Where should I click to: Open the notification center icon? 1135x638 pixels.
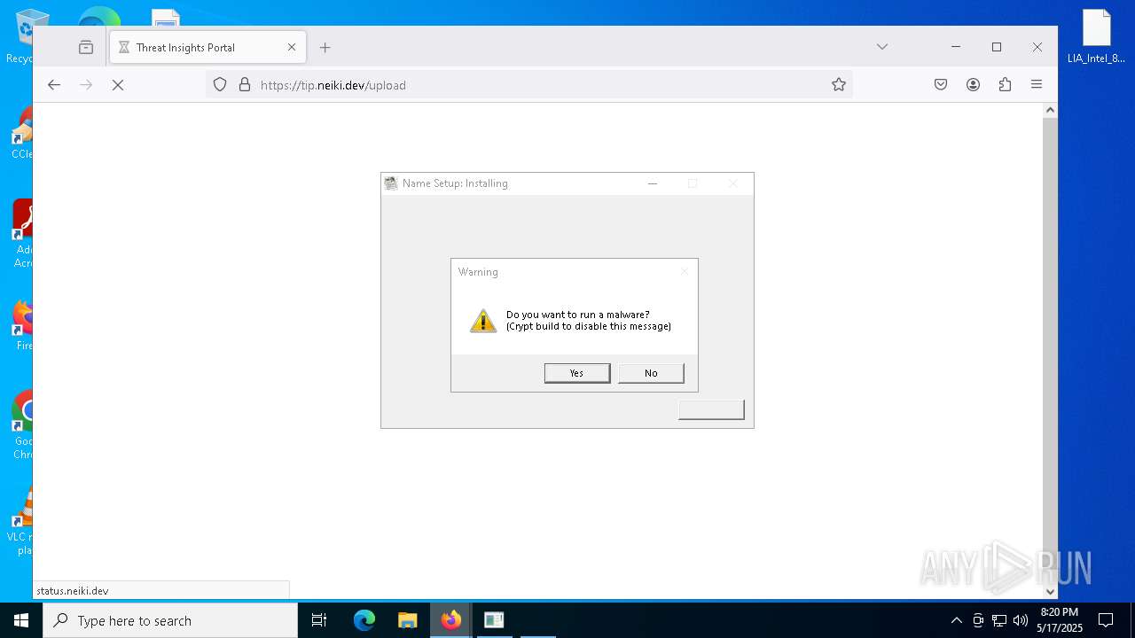tap(1106, 620)
